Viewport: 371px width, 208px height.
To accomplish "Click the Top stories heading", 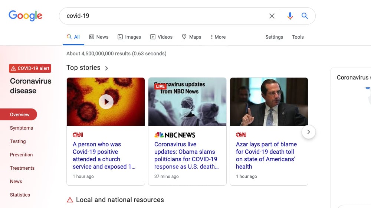I will (x=83, y=68).
